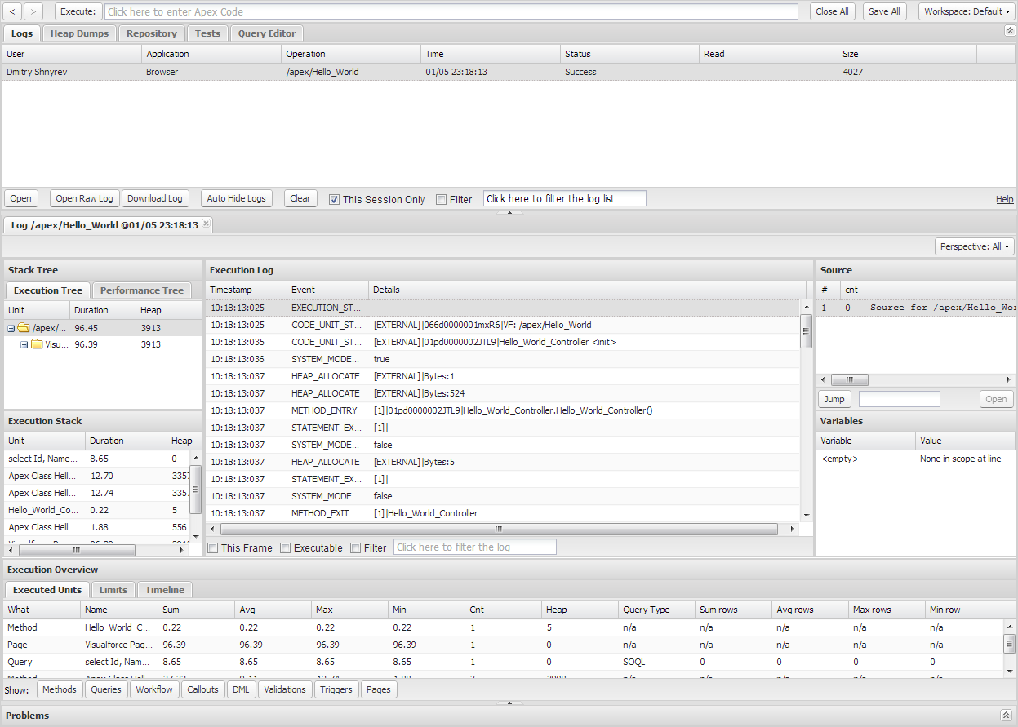1018x727 pixels.
Task: Go back with the < navigation button
Action: click(13, 11)
